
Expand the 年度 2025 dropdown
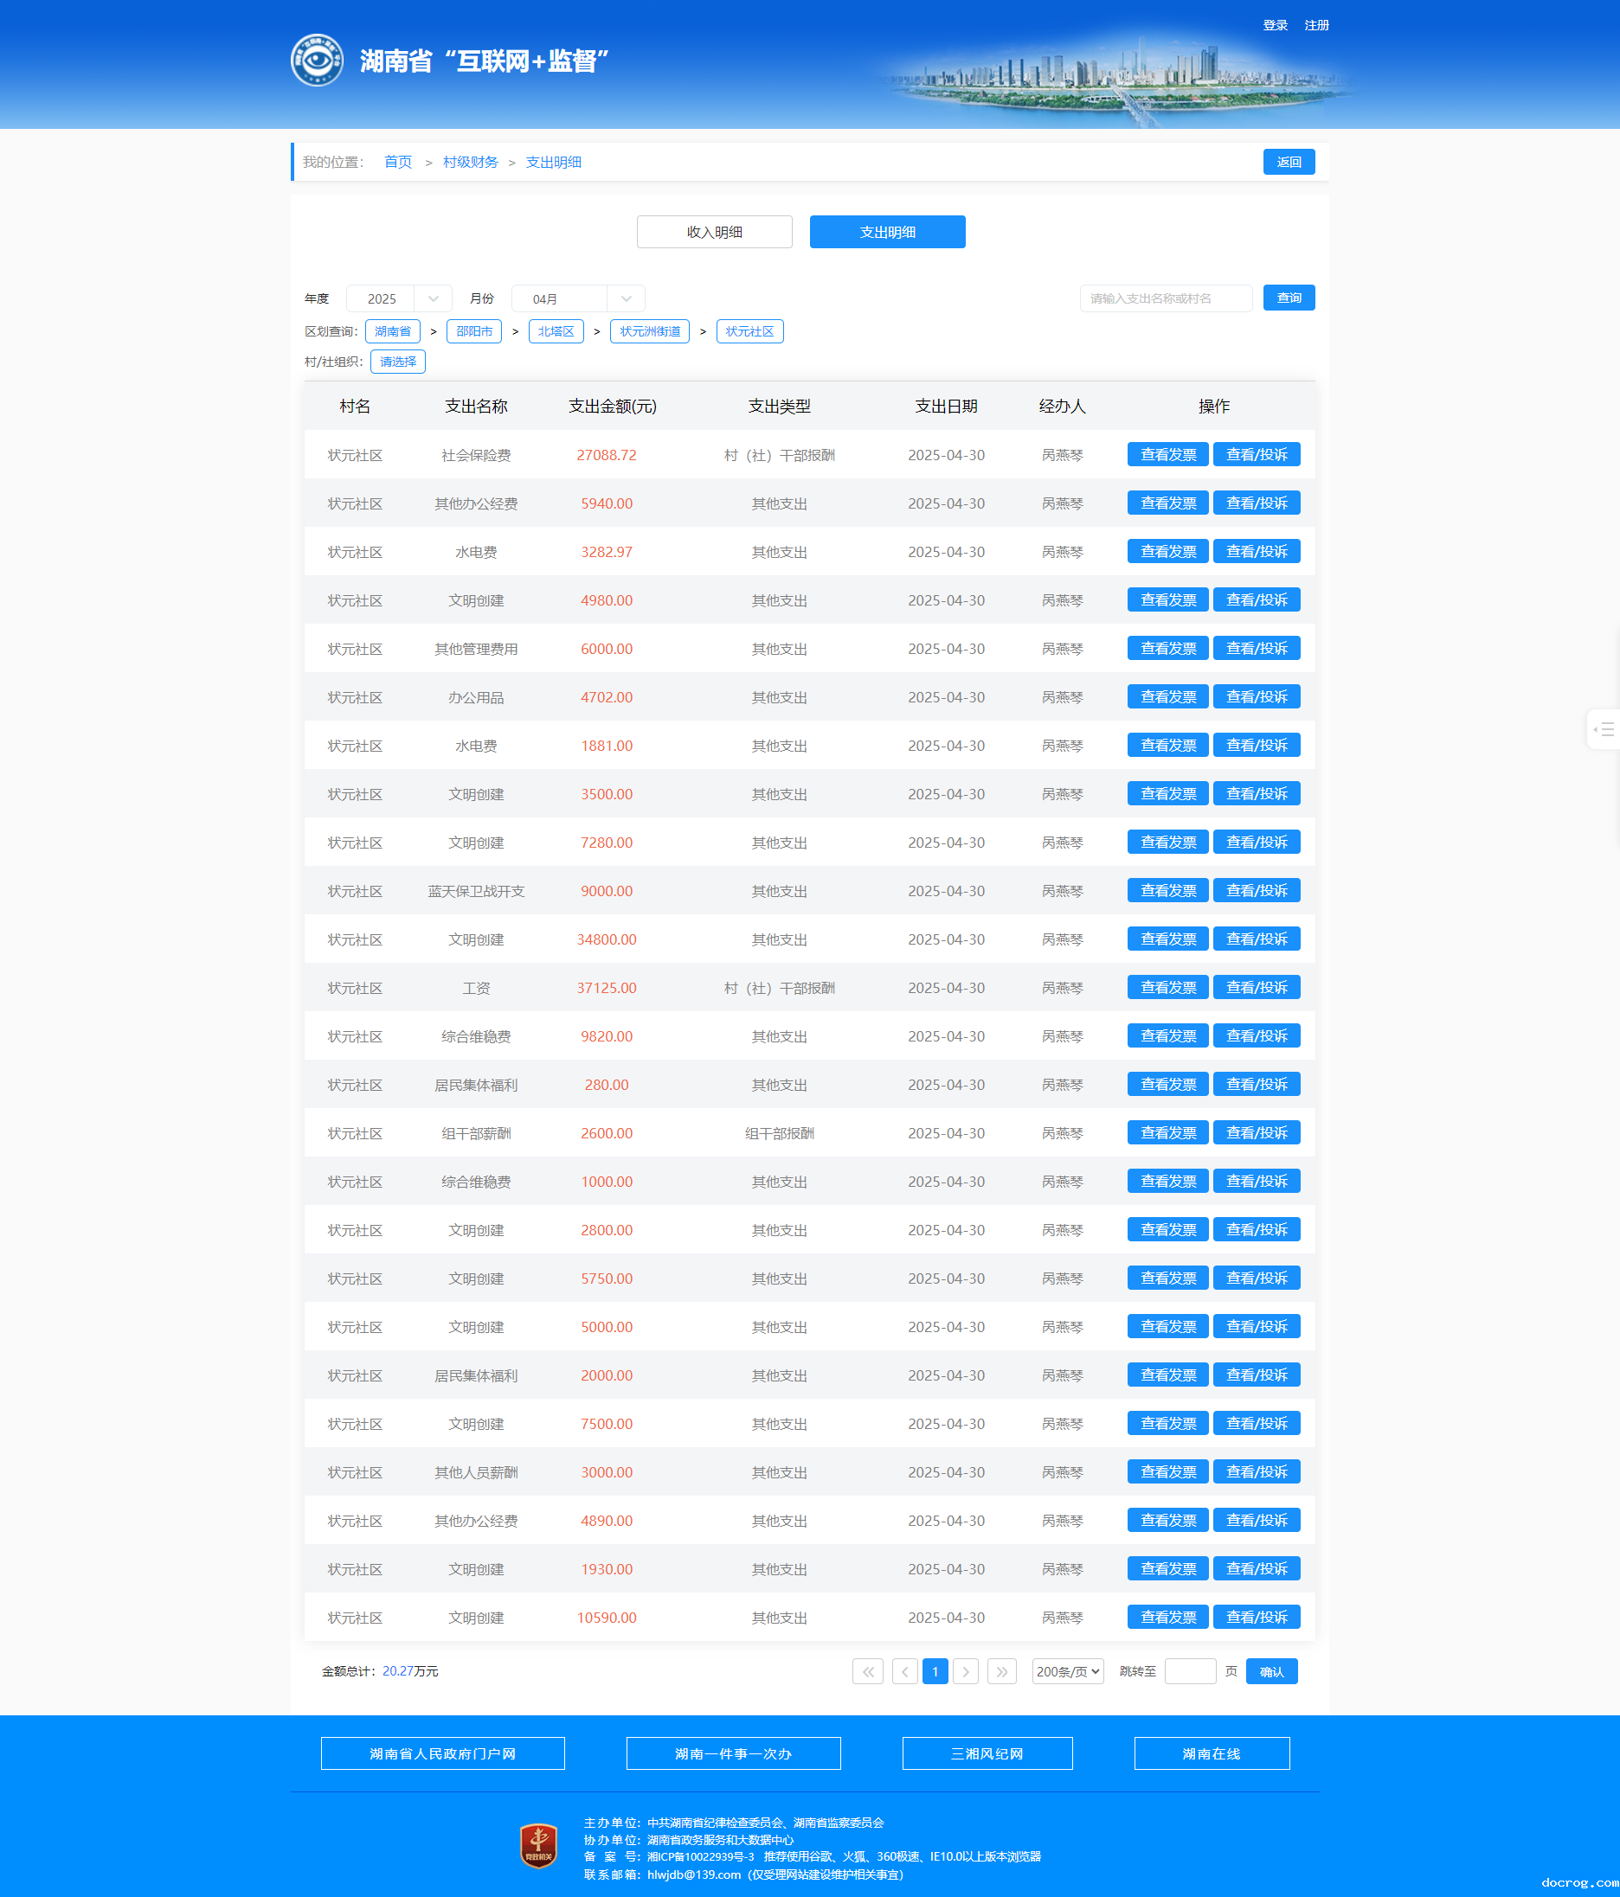399,298
